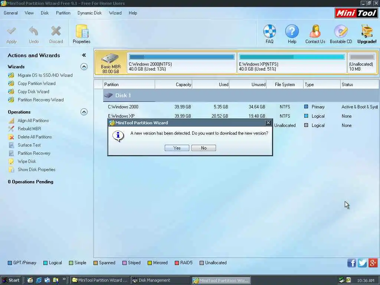The height and width of the screenshot is (285, 380).
Task: Sort by the Status column header
Action: click(x=360, y=85)
